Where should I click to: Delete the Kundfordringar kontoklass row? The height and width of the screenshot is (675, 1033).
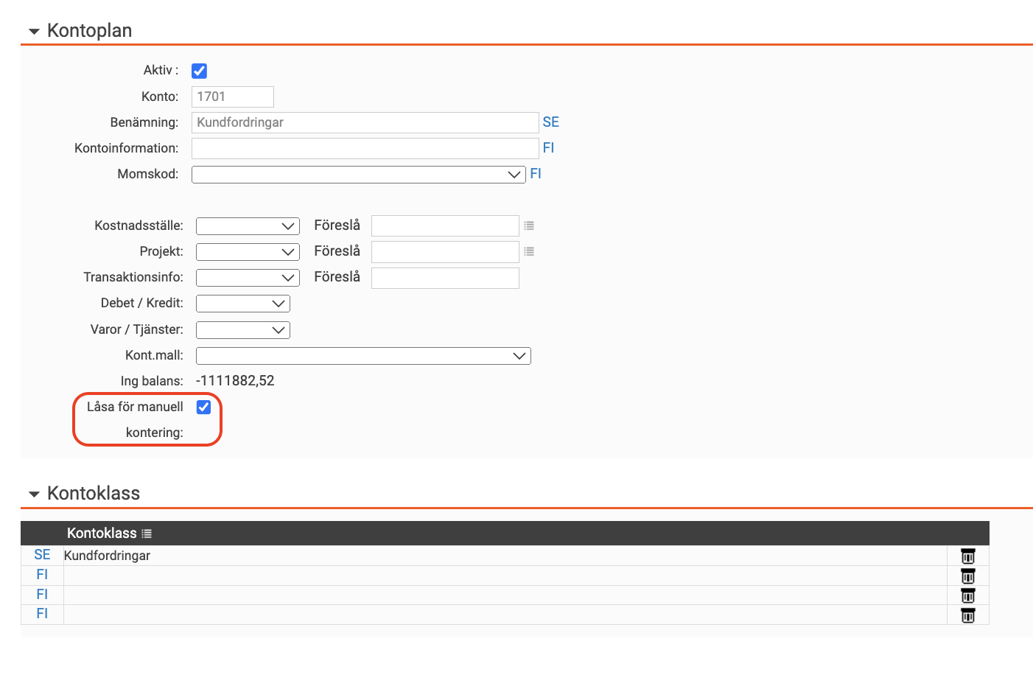coord(967,556)
